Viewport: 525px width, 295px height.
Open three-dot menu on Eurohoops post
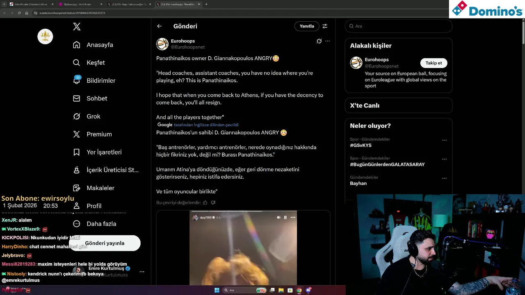[x=327, y=41]
